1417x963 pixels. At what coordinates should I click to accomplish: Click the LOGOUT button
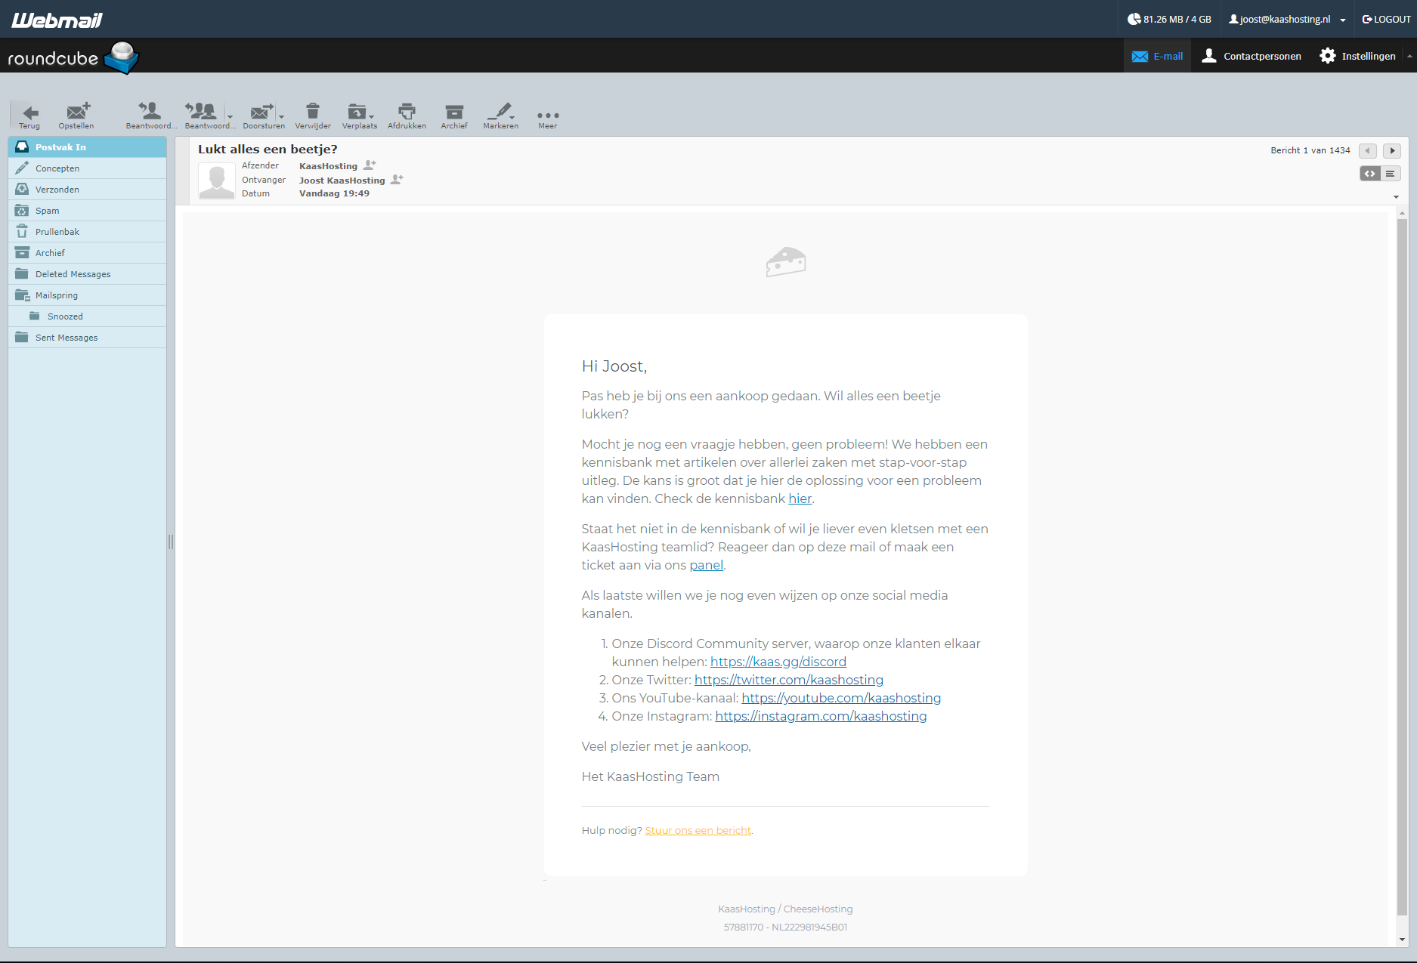(x=1386, y=20)
